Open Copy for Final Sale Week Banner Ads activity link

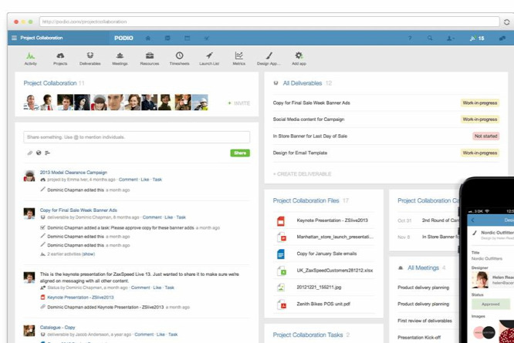[79, 210]
